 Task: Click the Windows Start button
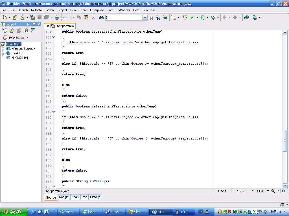pyautogui.click(x=14, y=212)
